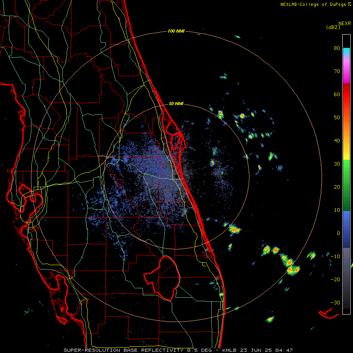Click the 50 value on the dBZ scale
353x353 pixels.
(337, 118)
